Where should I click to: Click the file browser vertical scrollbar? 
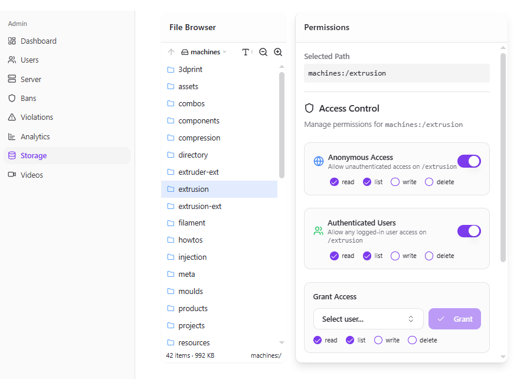click(282, 124)
